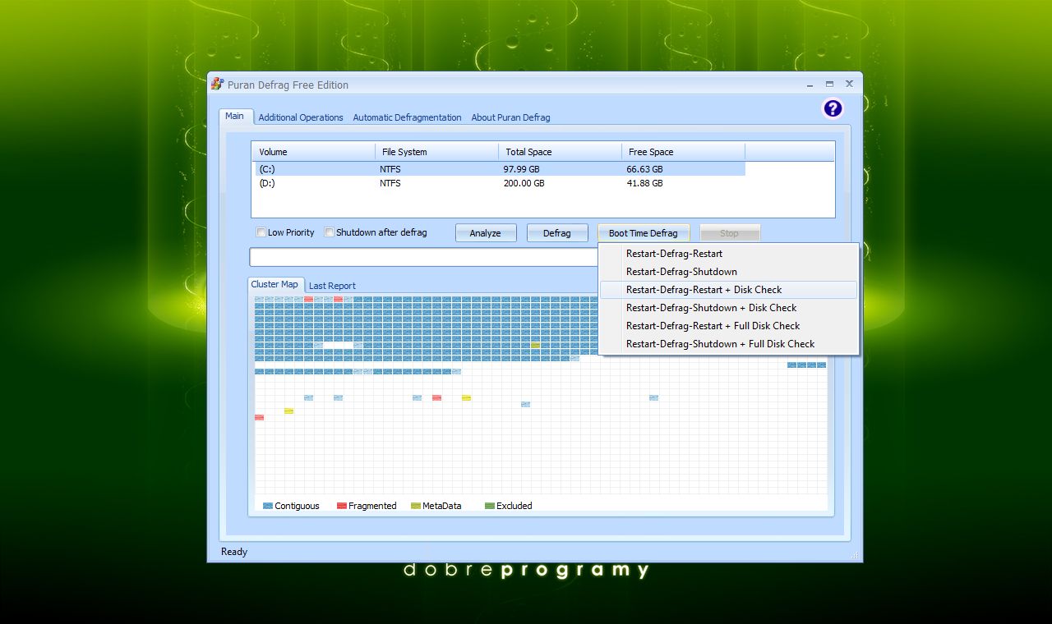This screenshot has height=624, width=1052.
Task: Click the progress status field below the checkboxes
Action: 424,257
